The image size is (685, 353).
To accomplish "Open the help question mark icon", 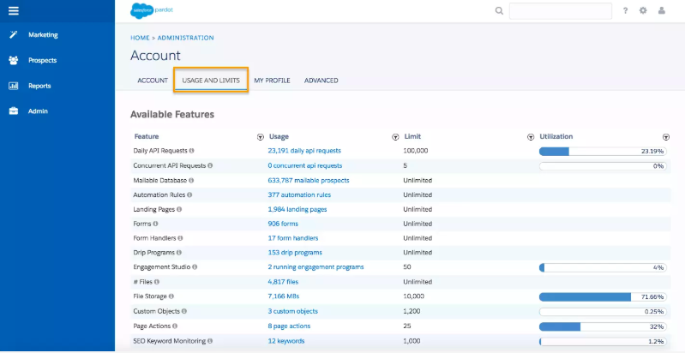I will pyautogui.click(x=626, y=11).
